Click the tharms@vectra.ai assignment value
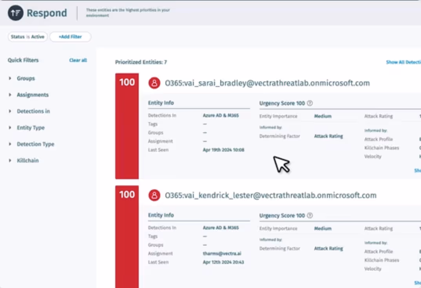The image size is (421, 288). (x=222, y=254)
